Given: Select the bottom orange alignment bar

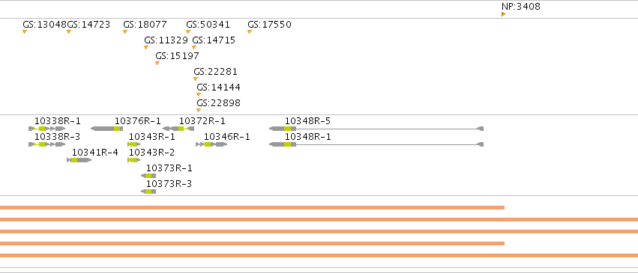Looking at the screenshot, I should (319, 256).
